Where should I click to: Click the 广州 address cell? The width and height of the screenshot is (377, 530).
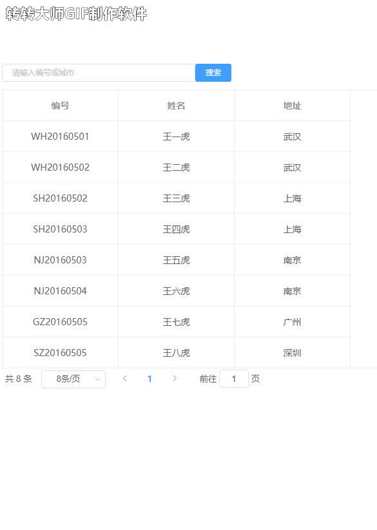292,322
